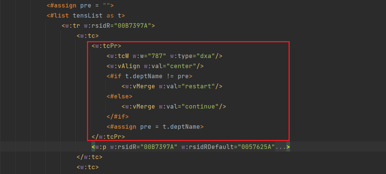Click the w:tcW tag name

click(119, 56)
